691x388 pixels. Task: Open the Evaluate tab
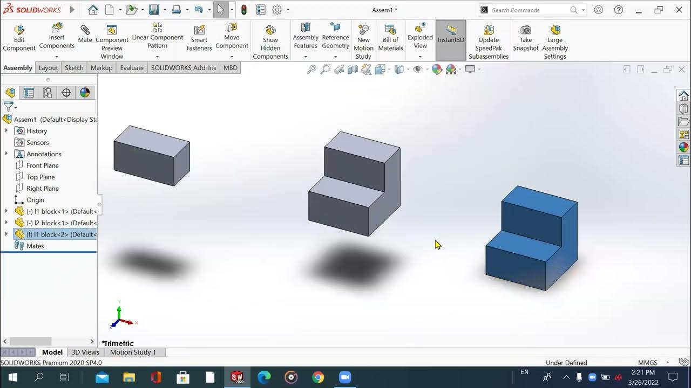pyautogui.click(x=132, y=68)
